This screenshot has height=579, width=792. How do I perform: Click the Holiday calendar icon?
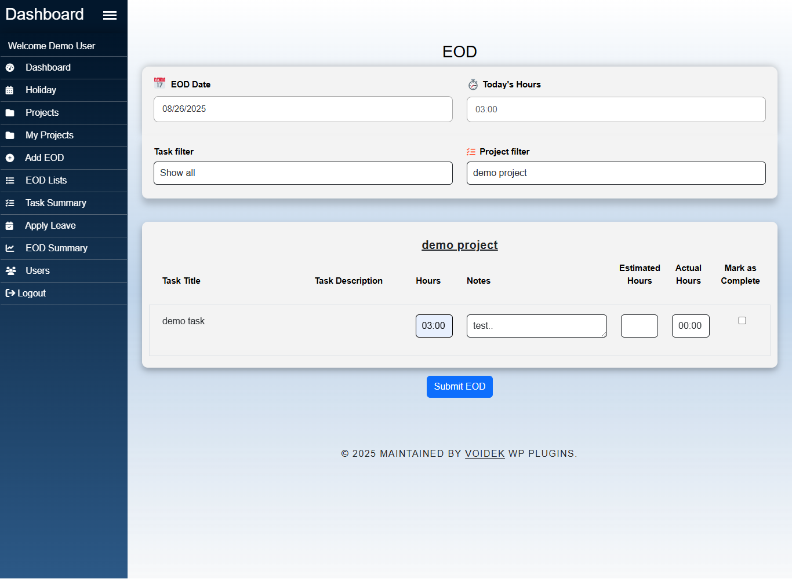[10, 90]
